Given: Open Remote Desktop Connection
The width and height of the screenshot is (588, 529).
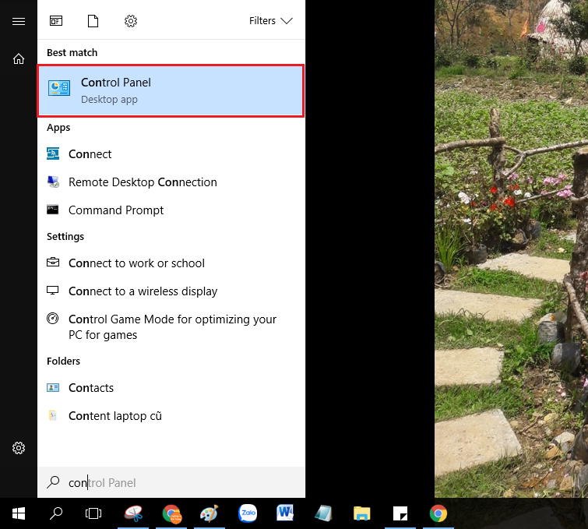Looking at the screenshot, I should (143, 182).
